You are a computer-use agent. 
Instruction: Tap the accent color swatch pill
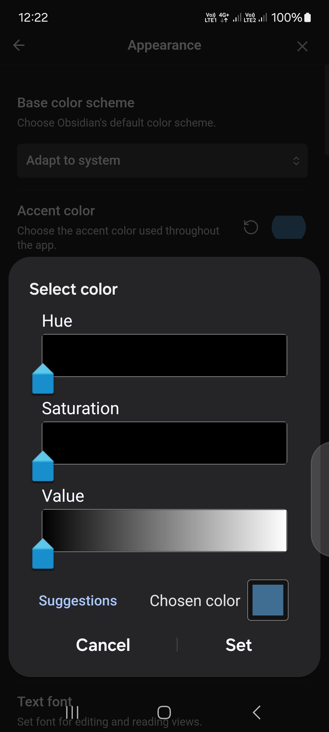pyautogui.click(x=289, y=227)
